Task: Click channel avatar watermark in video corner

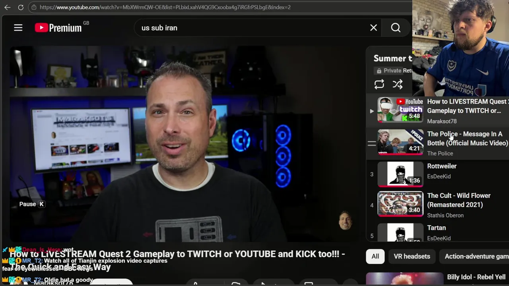Action: tap(345, 220)
